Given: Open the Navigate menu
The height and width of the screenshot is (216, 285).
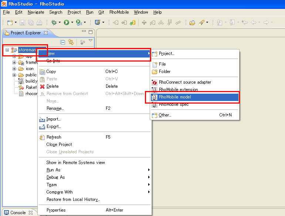Looking at the screenshot, I should click(x=36, y=12).
